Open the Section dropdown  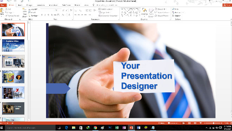point(33,16)
